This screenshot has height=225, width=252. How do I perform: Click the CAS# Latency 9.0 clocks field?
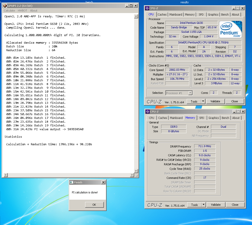point(205,155)
